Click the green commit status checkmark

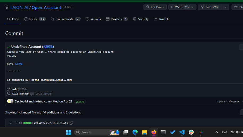(x=9, y=47)
